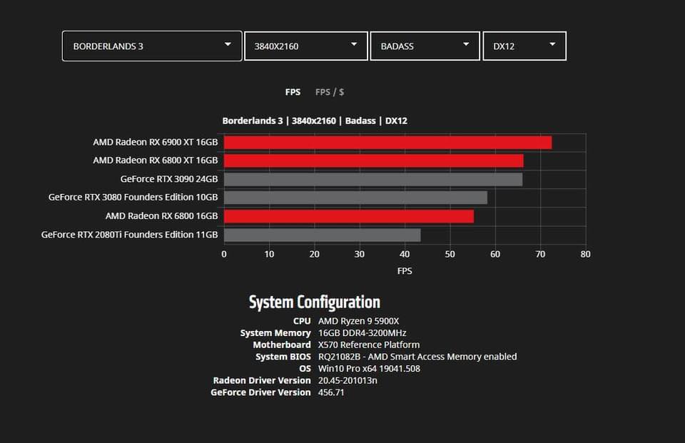685x443 pixels.
Task: Switch to the FPS tab
Action: tap(293, 92)
